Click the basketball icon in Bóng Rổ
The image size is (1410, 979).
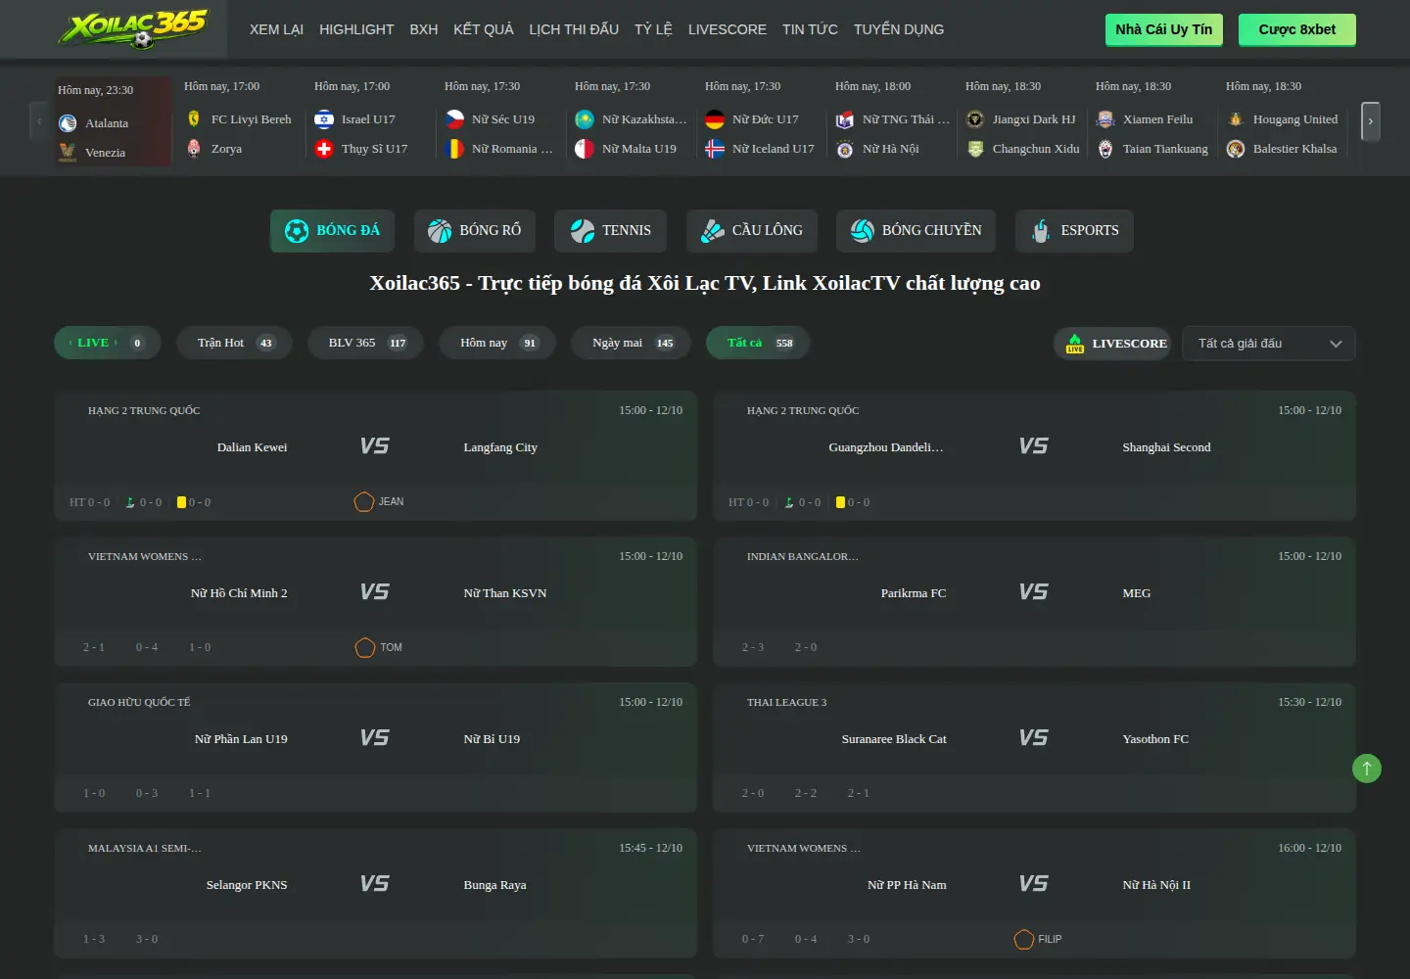click(x=440, y=231)
